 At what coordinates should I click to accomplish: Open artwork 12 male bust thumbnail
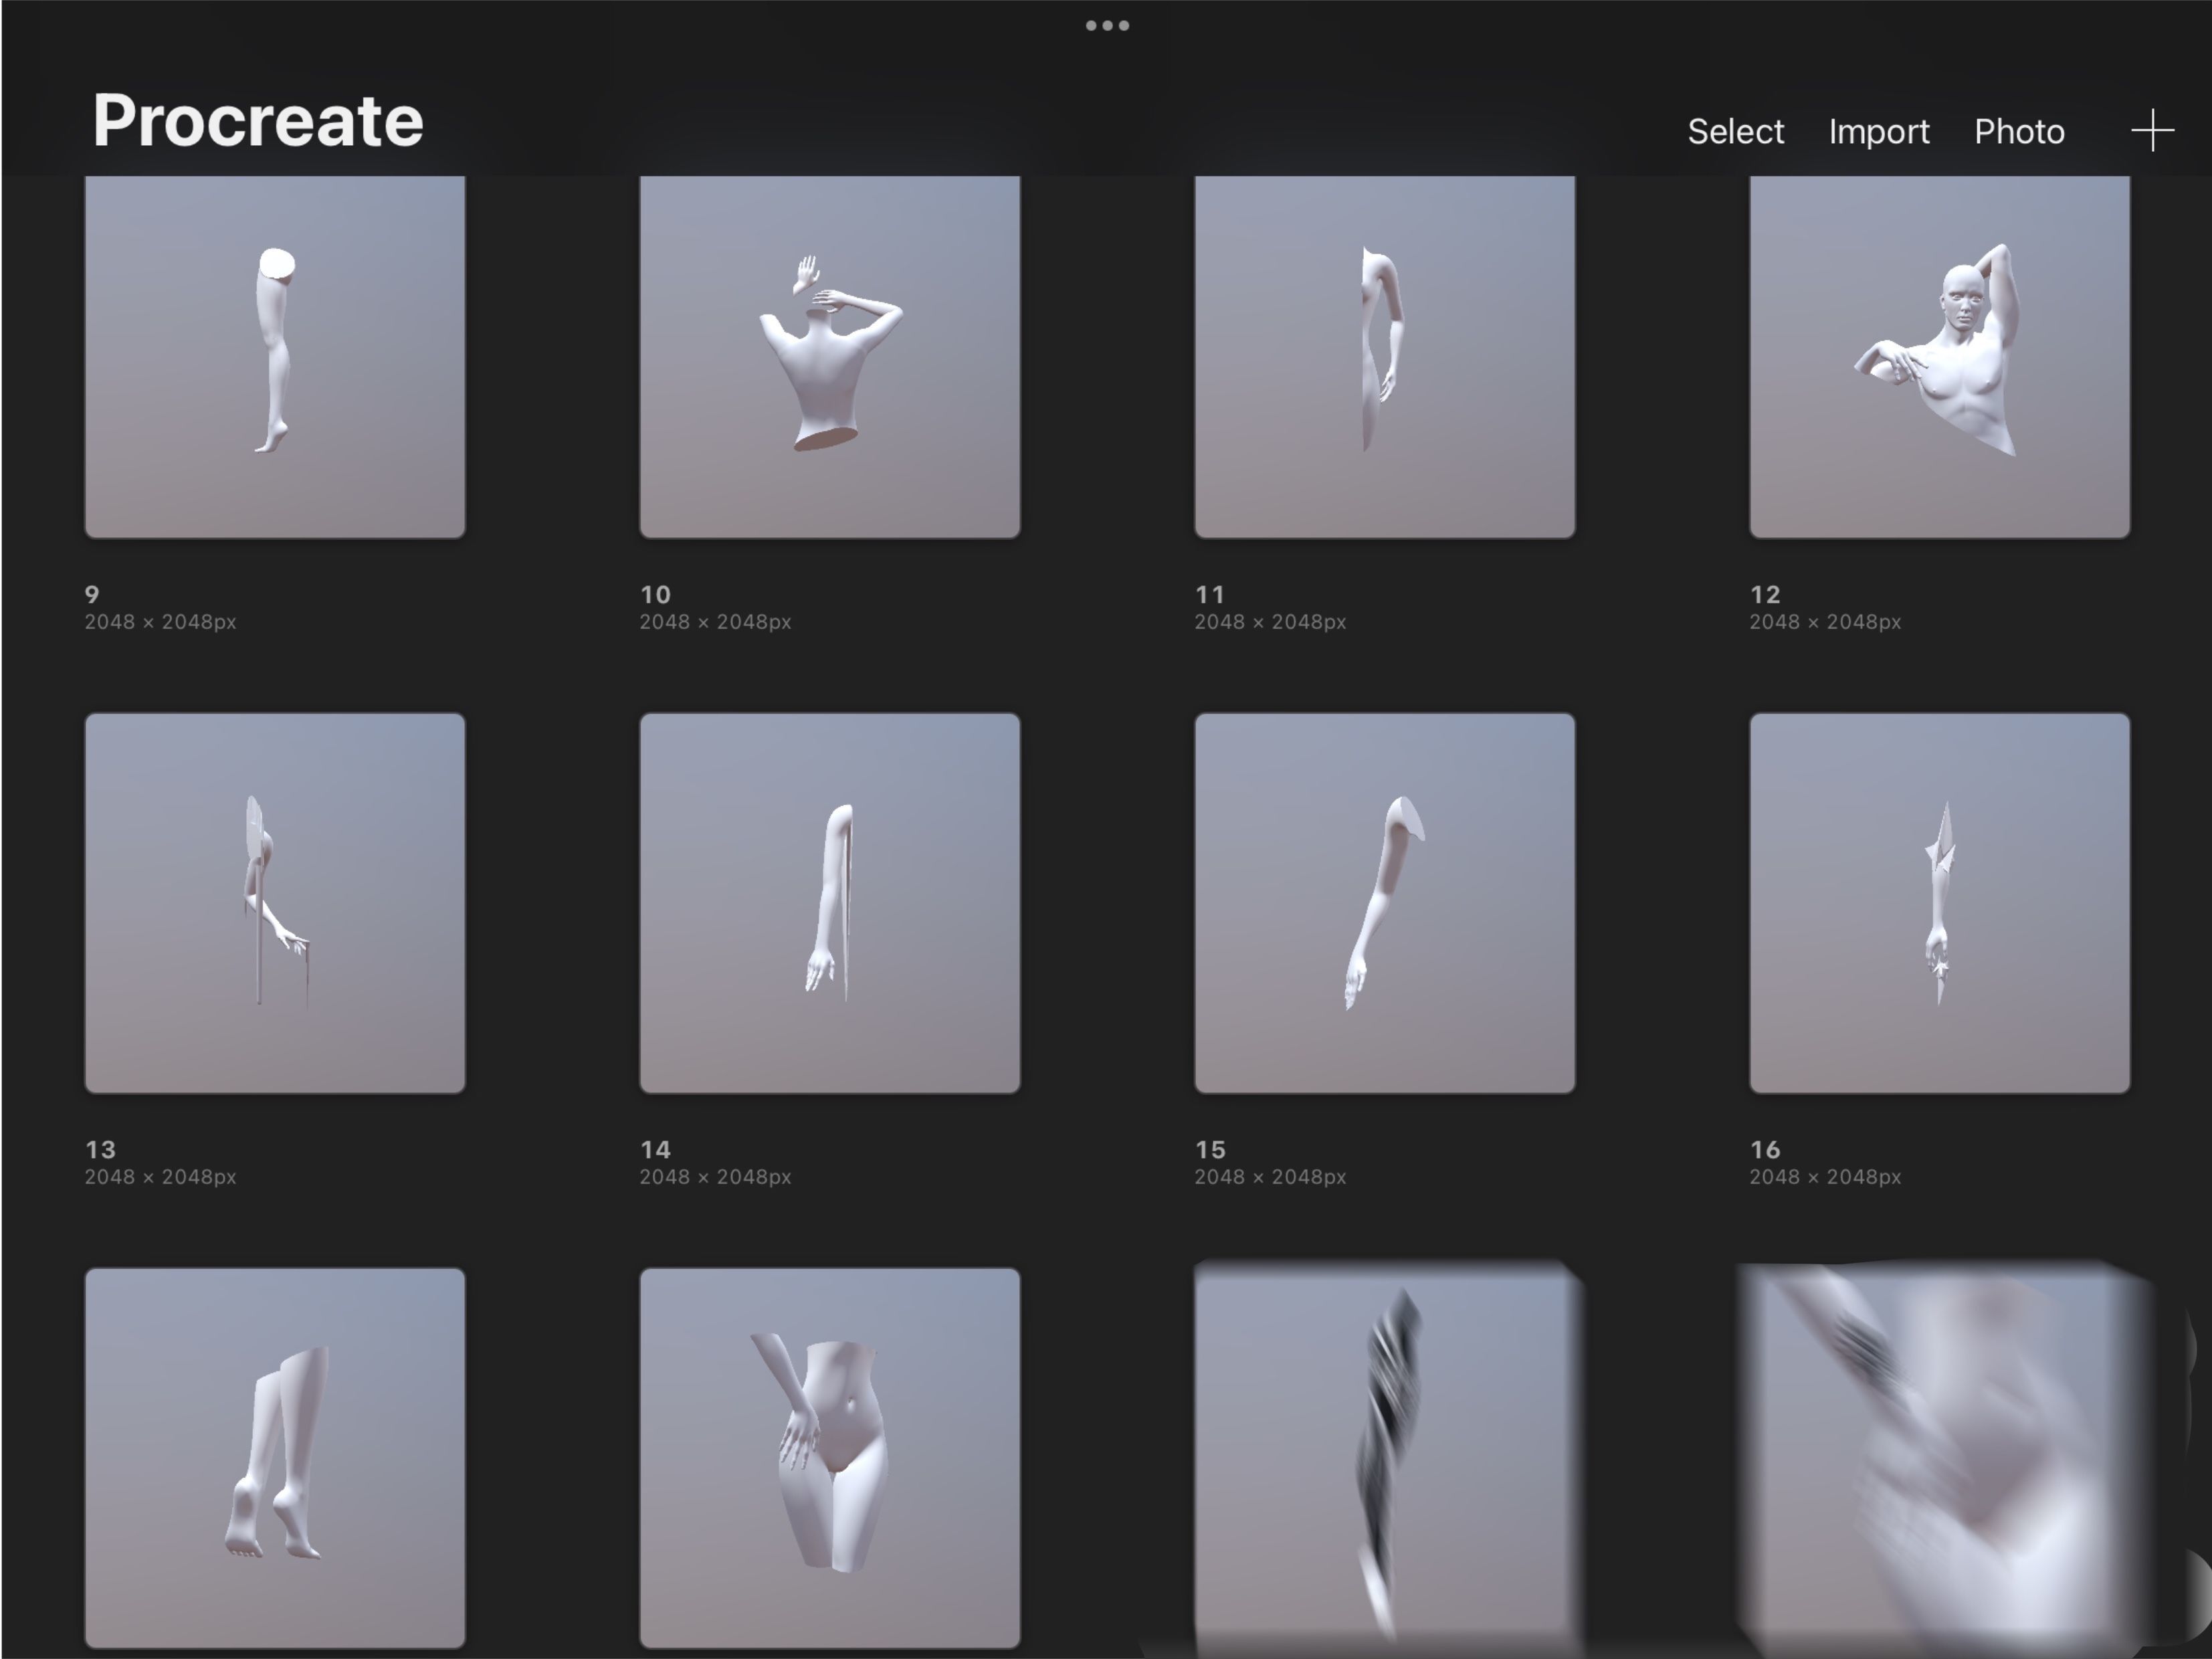click(1939, 356)
